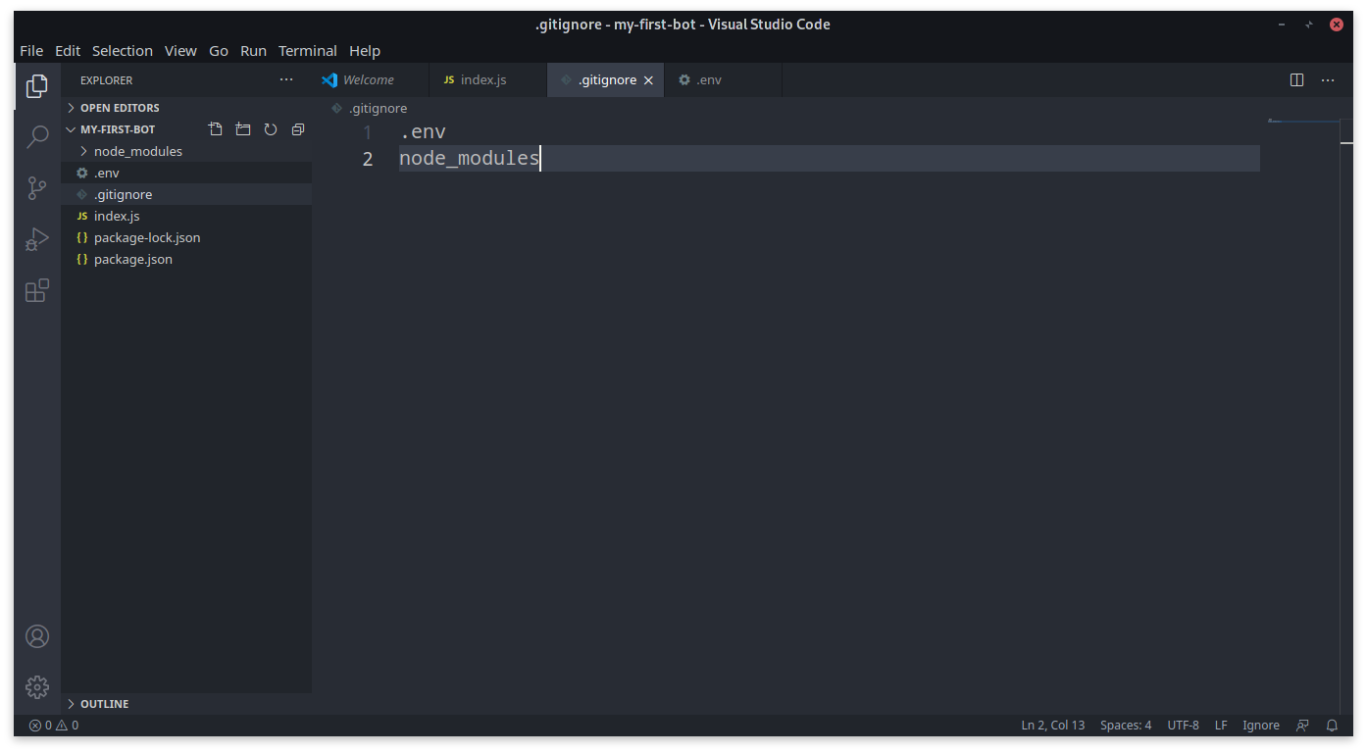Screen dimensions: 1367x753
Task: Open the Edit menu
Action: [x=68, y=51]
